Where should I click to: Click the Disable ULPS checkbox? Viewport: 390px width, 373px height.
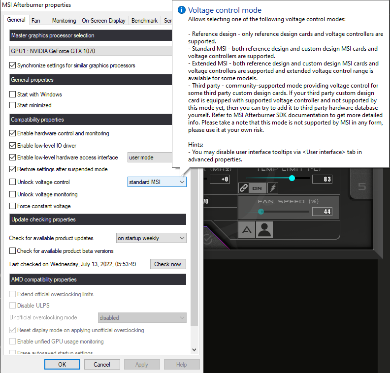pyautogui.click(x=12, y=305)
